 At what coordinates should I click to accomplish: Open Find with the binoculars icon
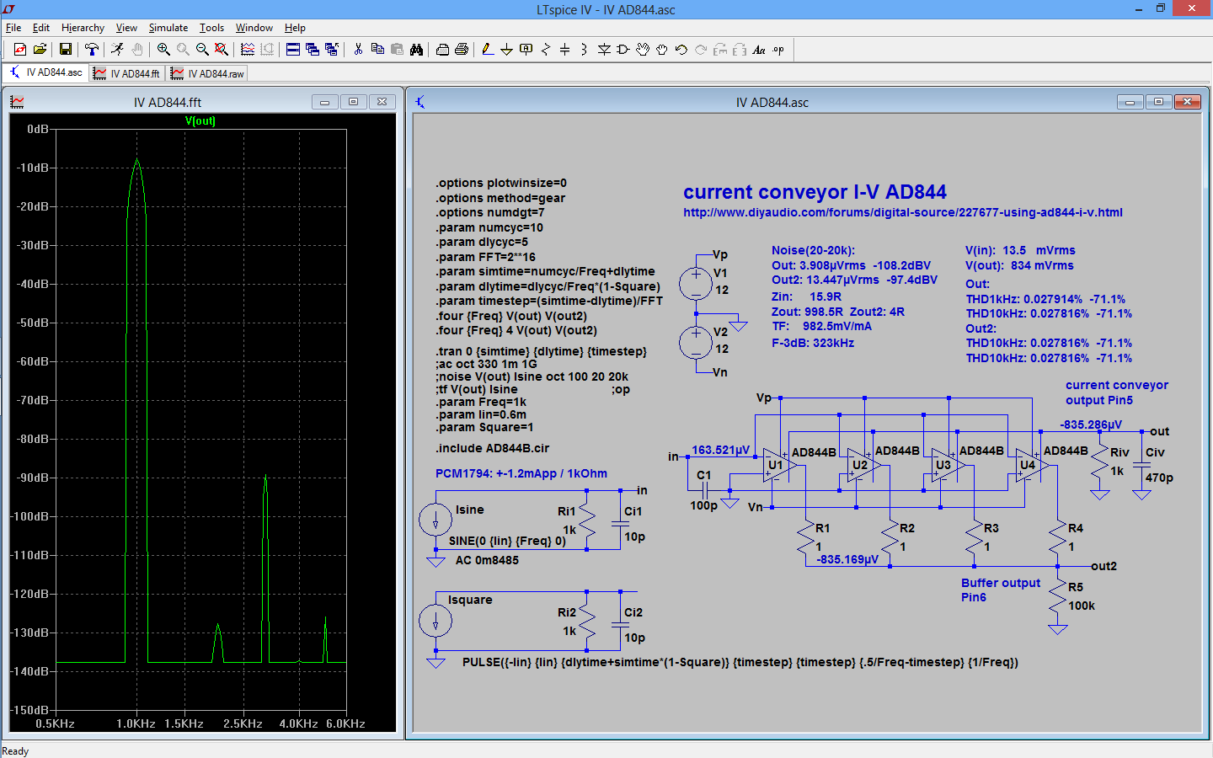[416, 50]
